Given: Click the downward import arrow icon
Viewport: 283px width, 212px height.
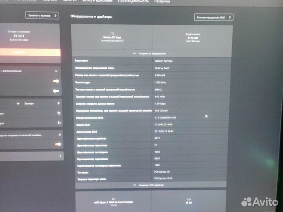Looking at the screenshot, I should coord(18,104).
